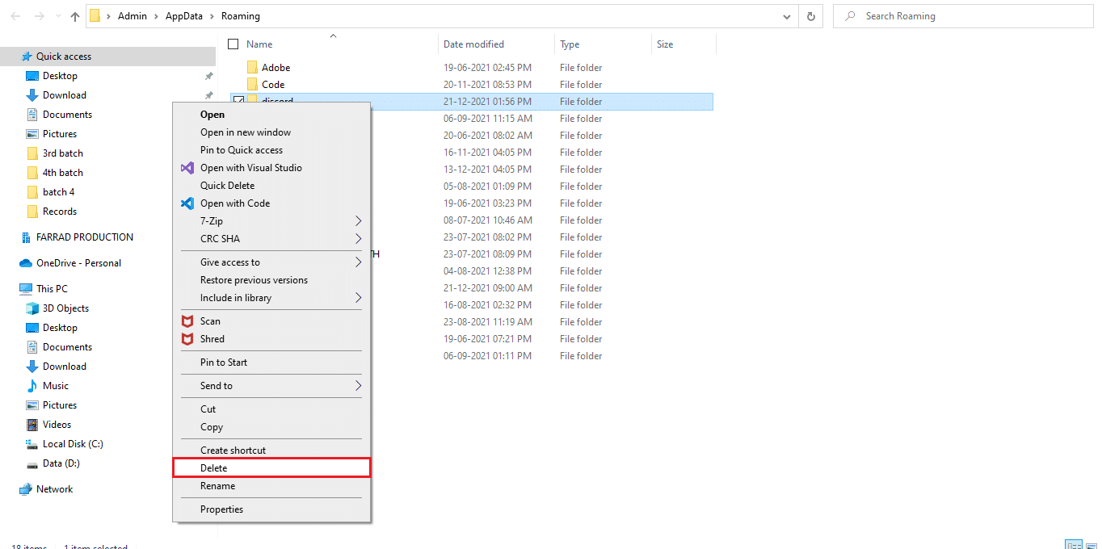Viewport: 1102px width, 549px height.
Task: Click the Visual Studio icon in context menu
Action: pos(187,168)
